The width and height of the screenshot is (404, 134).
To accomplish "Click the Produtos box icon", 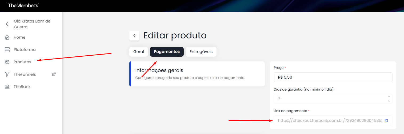I will click(x=7, y=62).
